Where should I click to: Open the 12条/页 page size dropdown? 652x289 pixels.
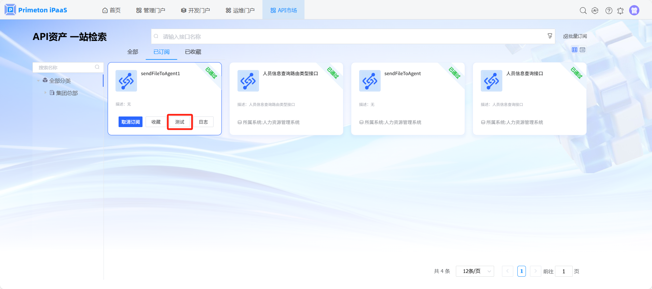pos(475,271)
